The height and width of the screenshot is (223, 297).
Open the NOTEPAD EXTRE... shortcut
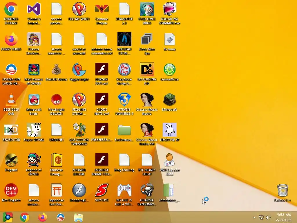coord(124,39)
